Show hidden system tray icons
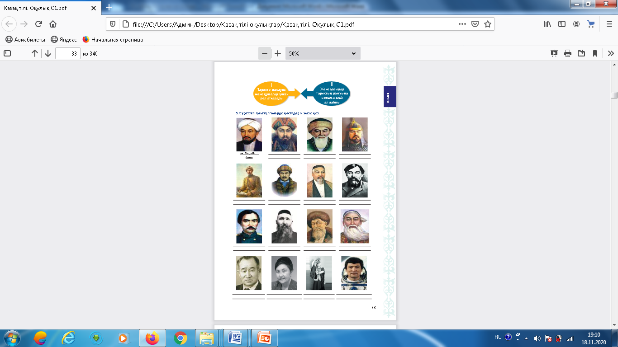Image resolution: width=618 pixels, height=347 pixels. (x=526, y=338)
